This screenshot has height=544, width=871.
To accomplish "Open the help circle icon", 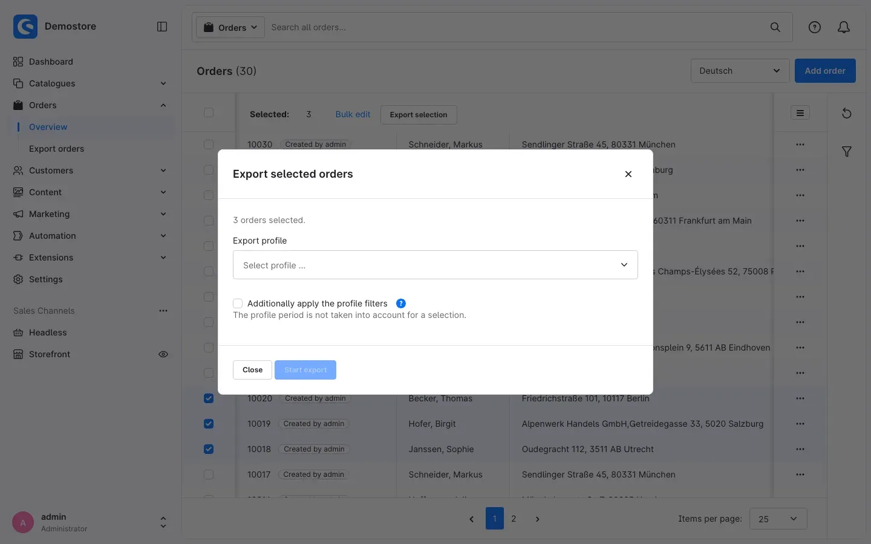I will pos(815,27).
